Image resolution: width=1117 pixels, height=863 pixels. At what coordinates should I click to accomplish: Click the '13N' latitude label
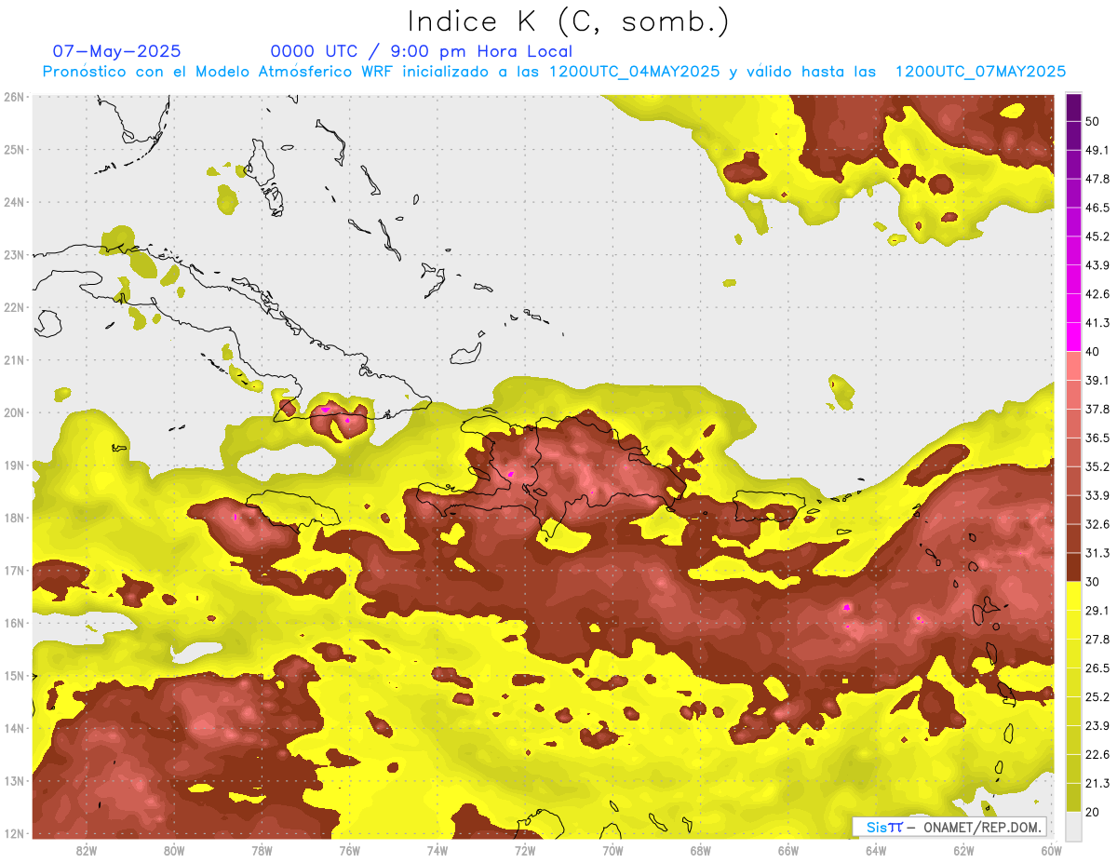(14, 780)
